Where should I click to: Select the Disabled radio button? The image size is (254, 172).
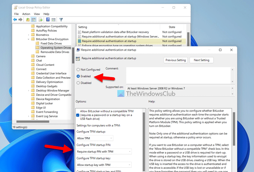tap(78, 83)
